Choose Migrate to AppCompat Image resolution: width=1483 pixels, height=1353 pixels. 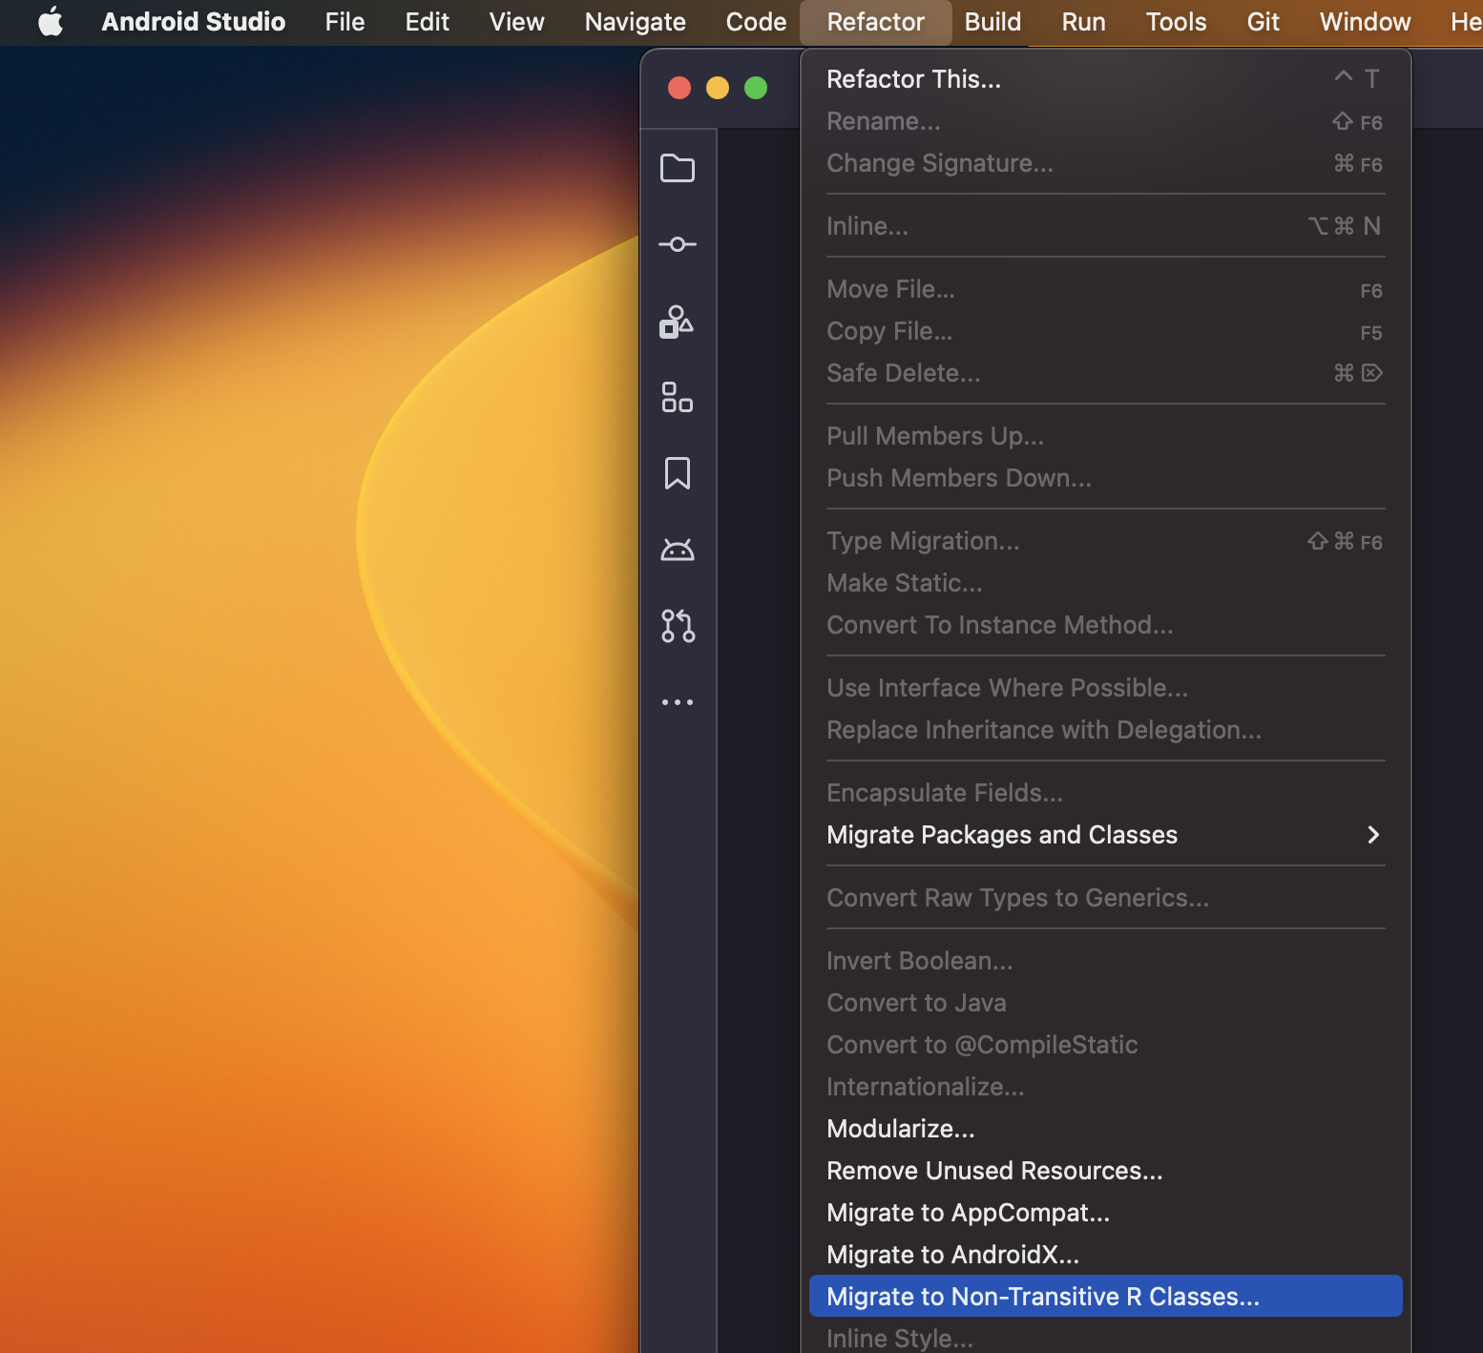point(967,1213)
